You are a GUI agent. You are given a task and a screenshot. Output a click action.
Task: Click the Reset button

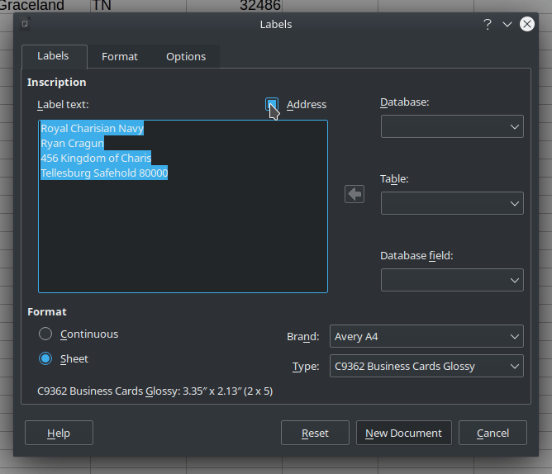315,433
